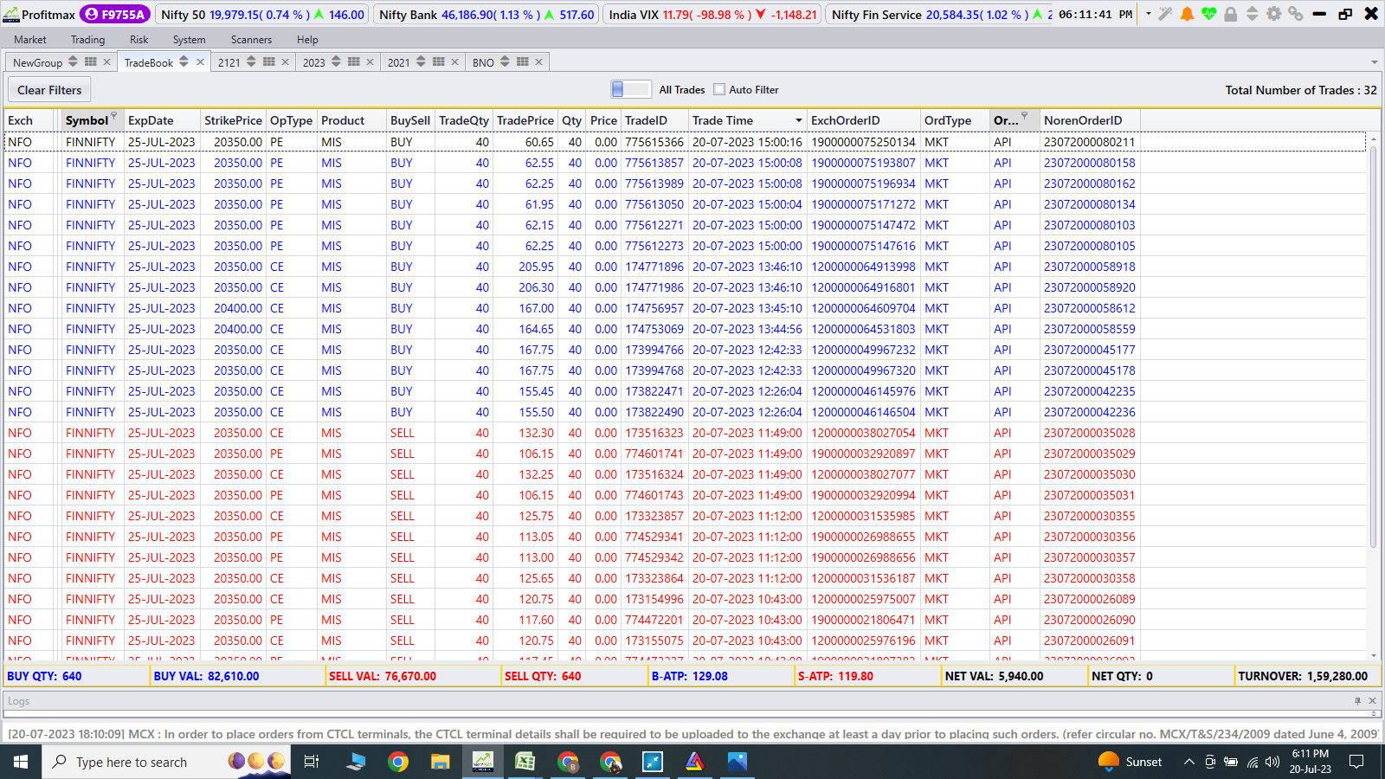1385x779 pixels.
Task: Click the up-down arrows icon beside the lock
Action: pos(1252,14)
